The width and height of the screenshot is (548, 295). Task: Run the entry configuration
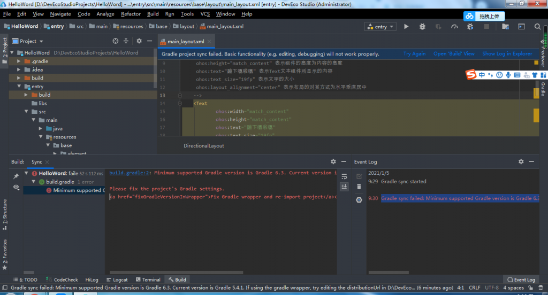tap(406, 27)
